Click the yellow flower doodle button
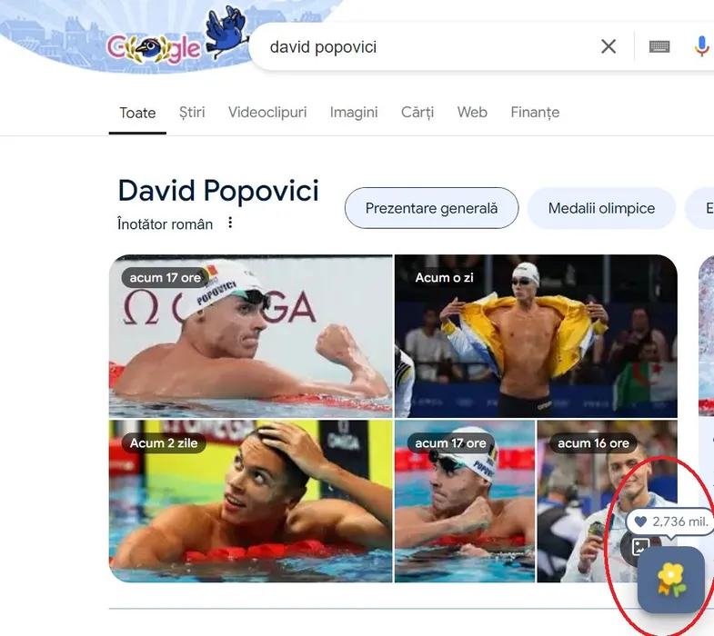 (670, 580)
